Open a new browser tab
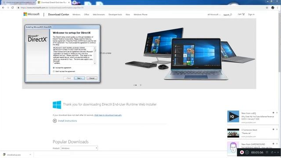 click(x=74, y=2)
